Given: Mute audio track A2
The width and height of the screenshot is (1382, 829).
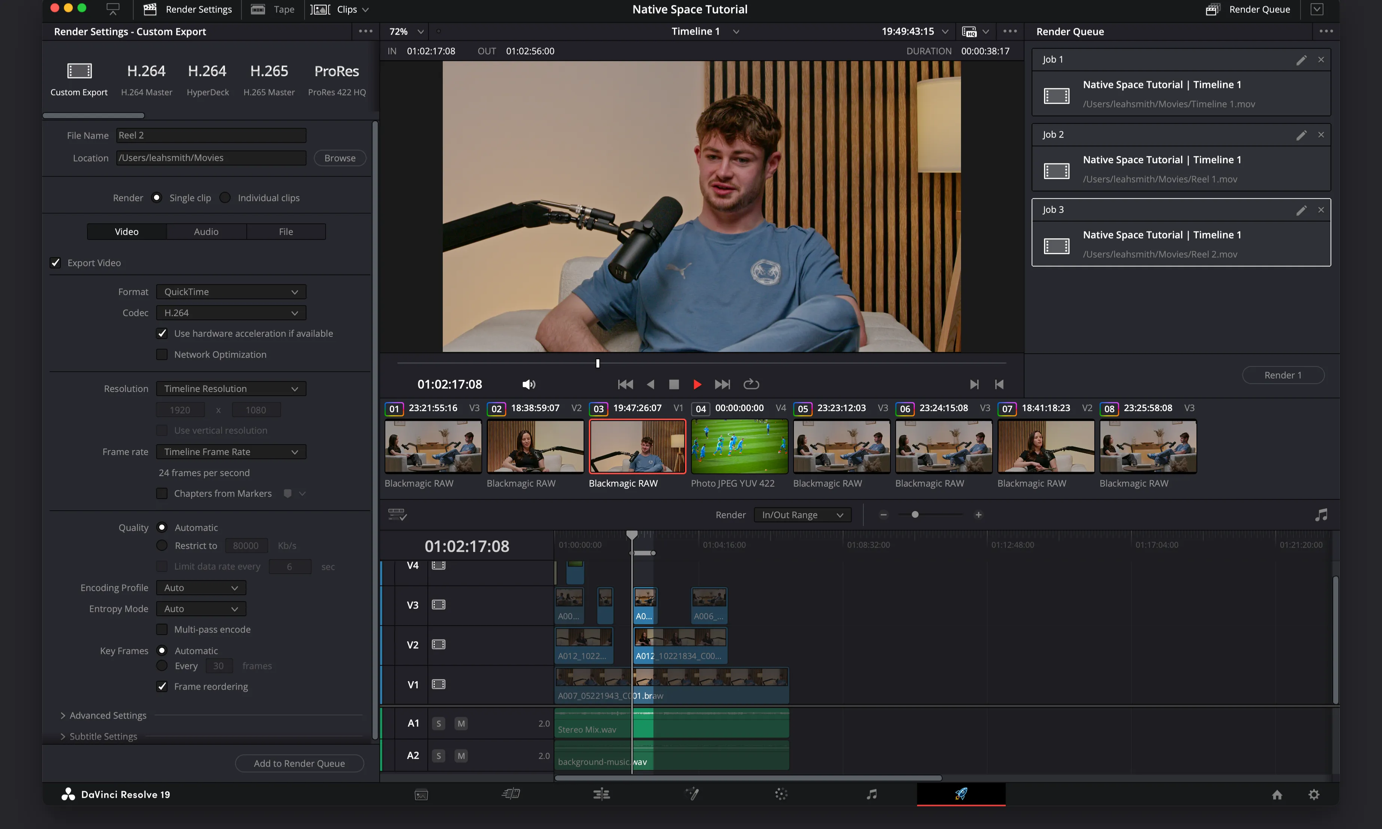Looking at the screenshot, I should (x=461, y=756).
